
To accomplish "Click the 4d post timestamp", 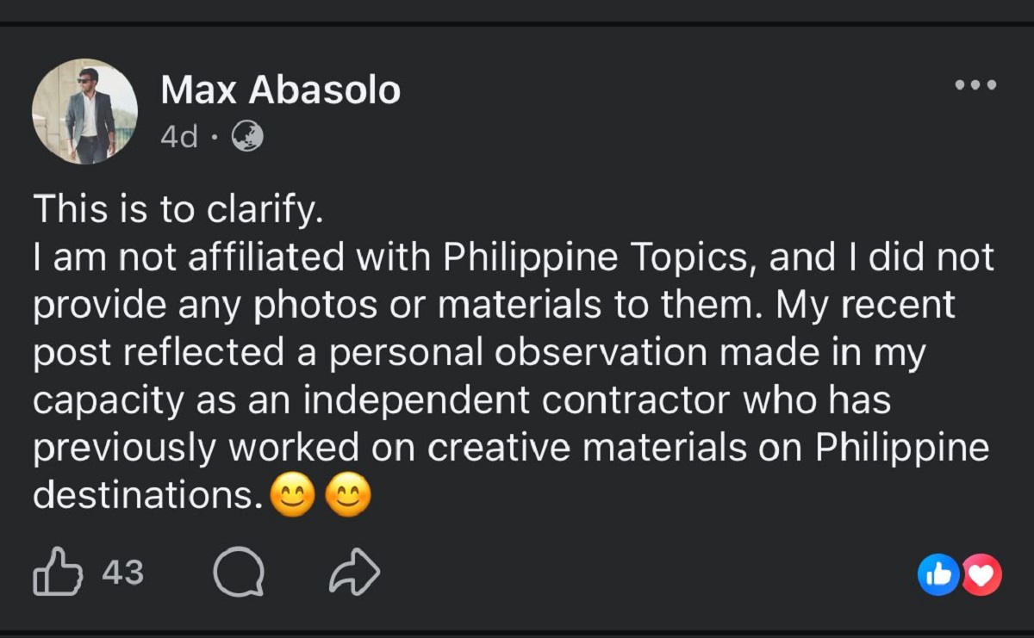I will 178,136.
